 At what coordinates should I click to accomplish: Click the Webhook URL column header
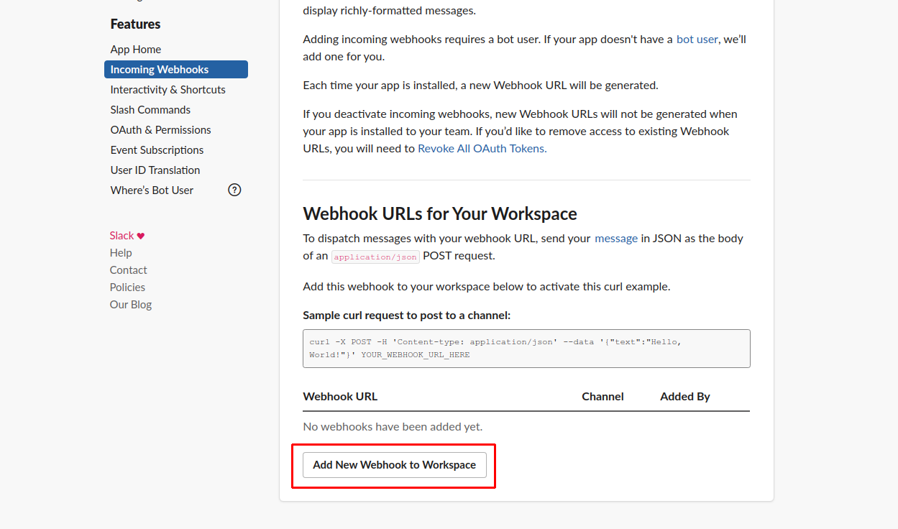click(340, 397)
